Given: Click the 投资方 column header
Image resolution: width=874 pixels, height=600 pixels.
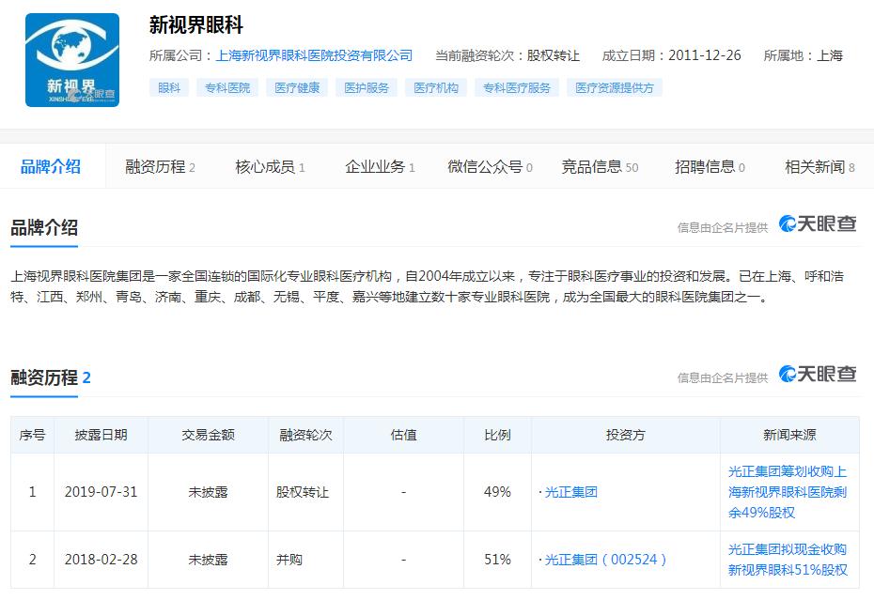Looking at the screenshot, I should pyautogui.click(x=625, y=435).
